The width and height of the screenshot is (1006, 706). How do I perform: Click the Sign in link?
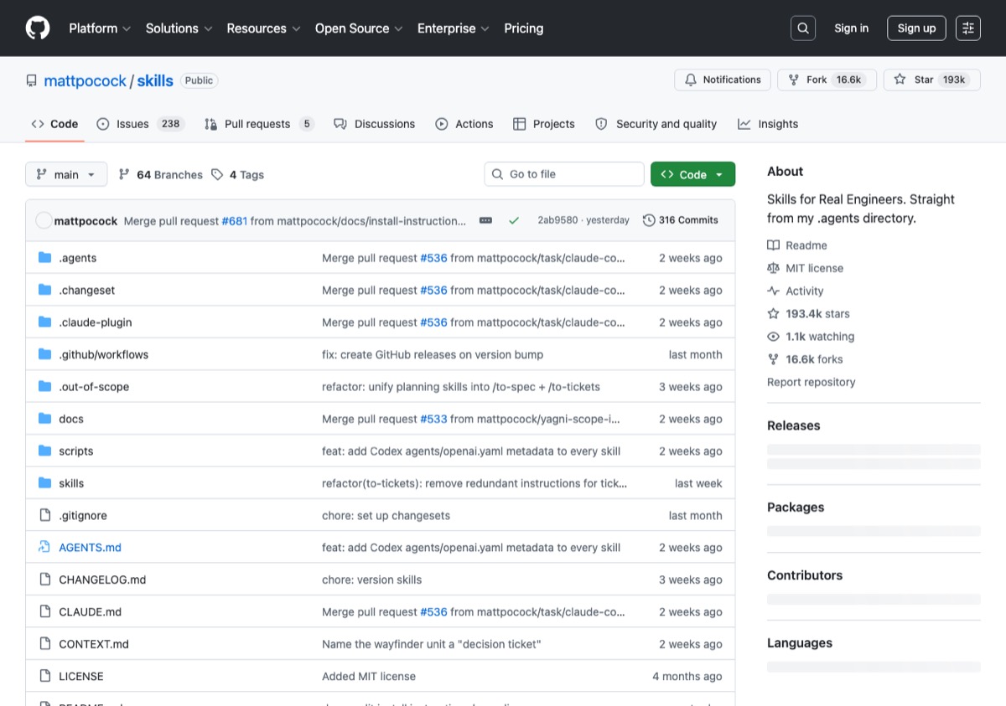point(851,28)
